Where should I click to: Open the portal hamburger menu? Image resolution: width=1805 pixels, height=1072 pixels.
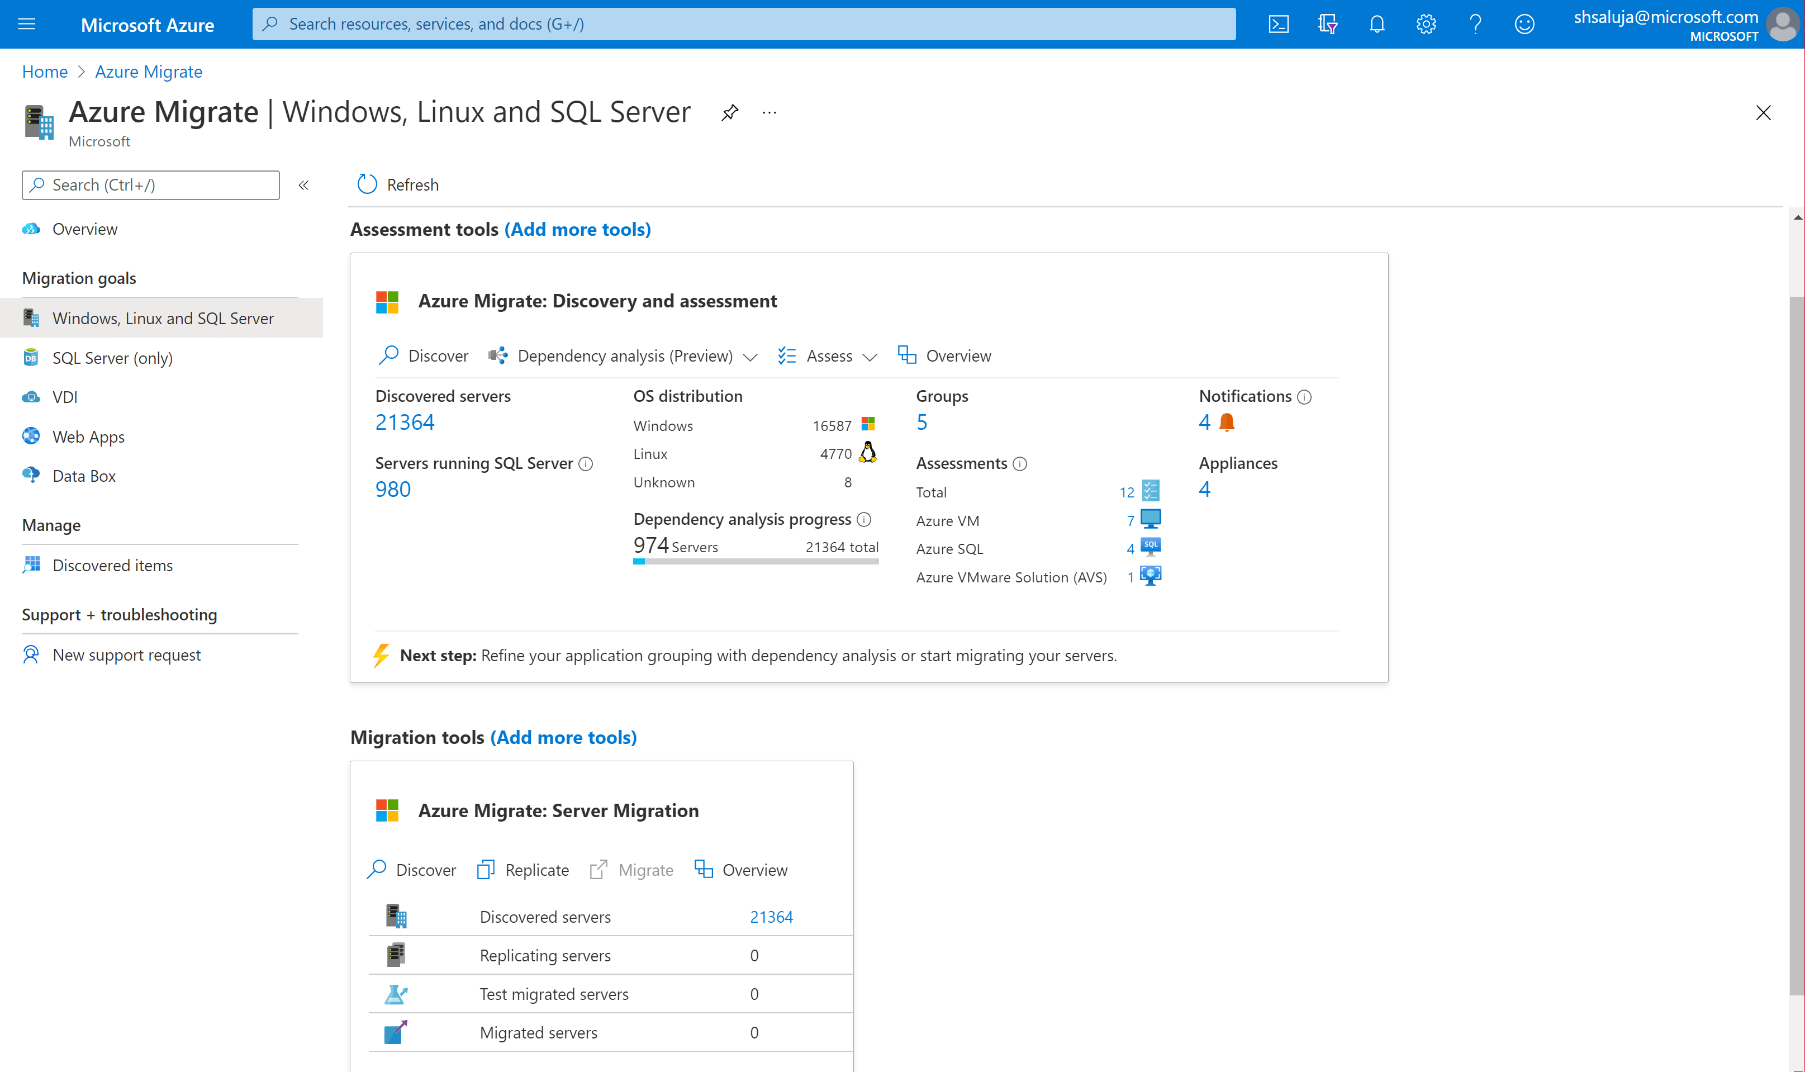click(x=27, y=25)
